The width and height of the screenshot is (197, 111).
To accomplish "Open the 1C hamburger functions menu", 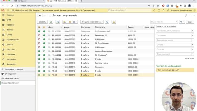I will click(8, 10).
